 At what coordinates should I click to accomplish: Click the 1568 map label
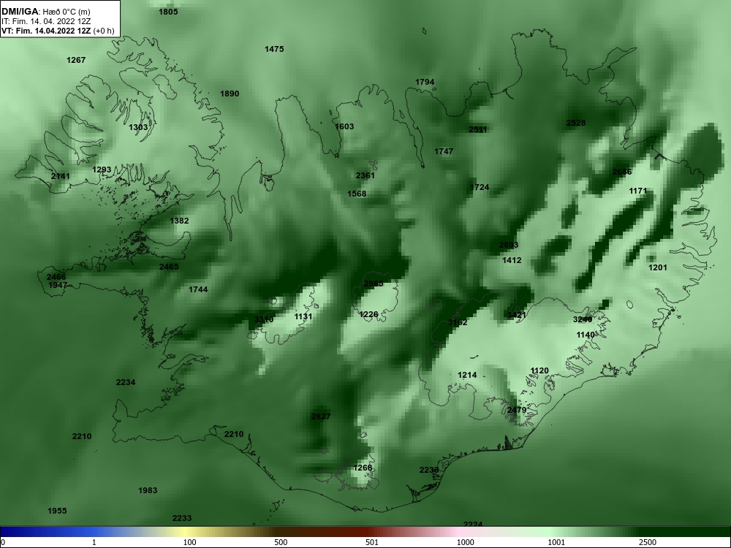[357, 194]
